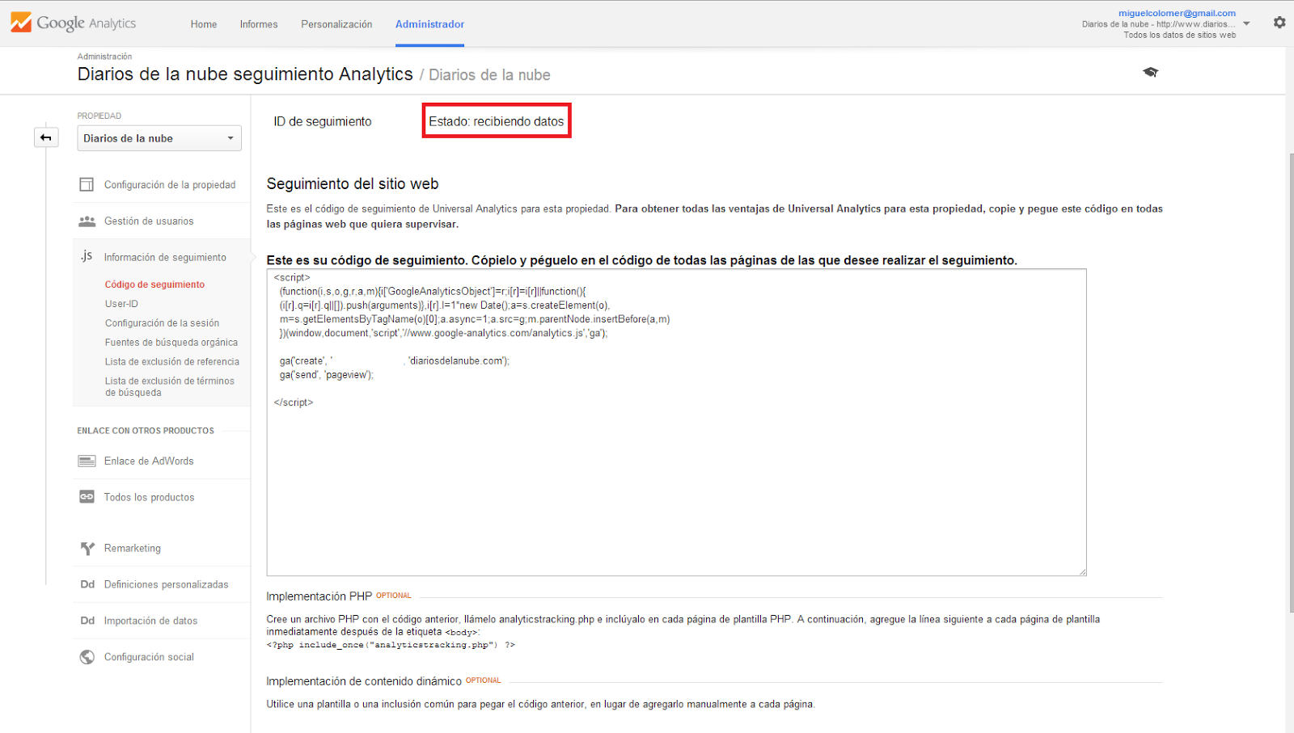1294x733 pixels.
Task: Click the 'Estado: recibiendo datos' status text
Action: (497, 121)
